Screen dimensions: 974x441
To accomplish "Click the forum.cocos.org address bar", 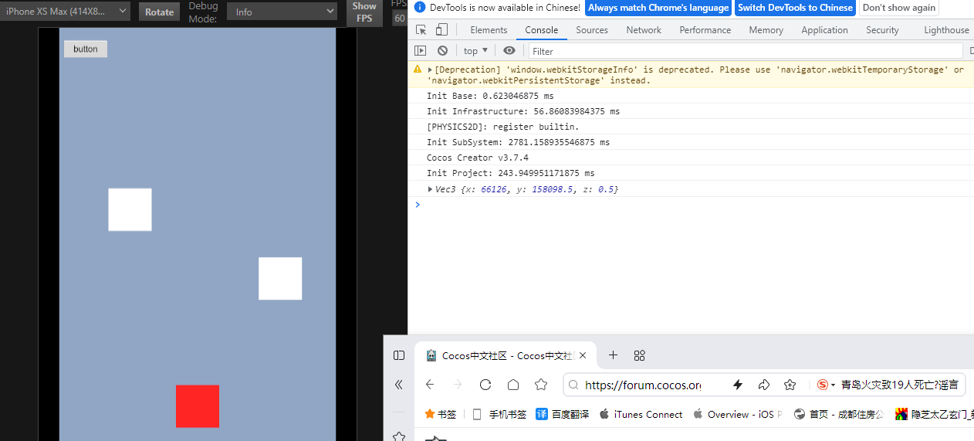I will point(643,385).
